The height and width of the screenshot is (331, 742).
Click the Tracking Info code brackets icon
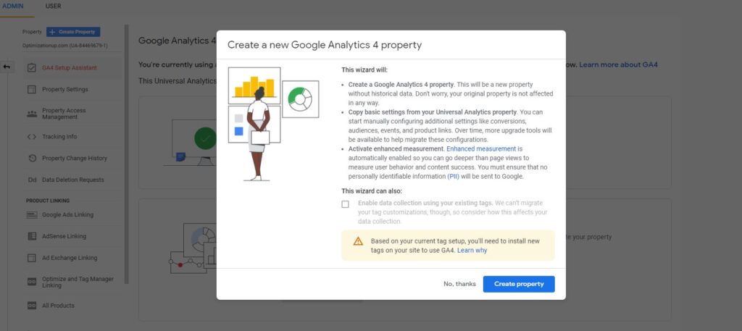point(32,137)
